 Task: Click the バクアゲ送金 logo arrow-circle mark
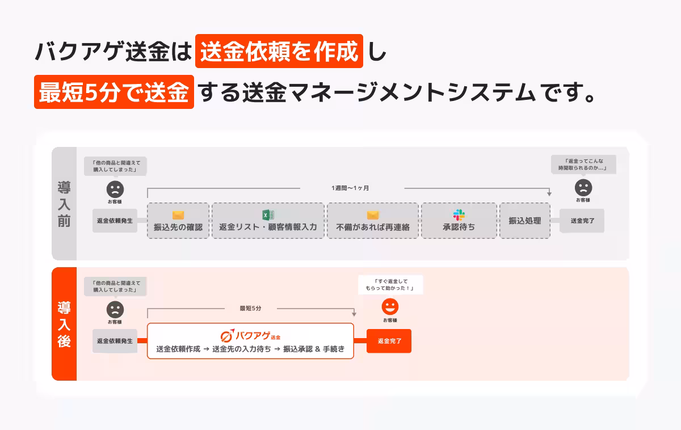(x=227, y=335)
